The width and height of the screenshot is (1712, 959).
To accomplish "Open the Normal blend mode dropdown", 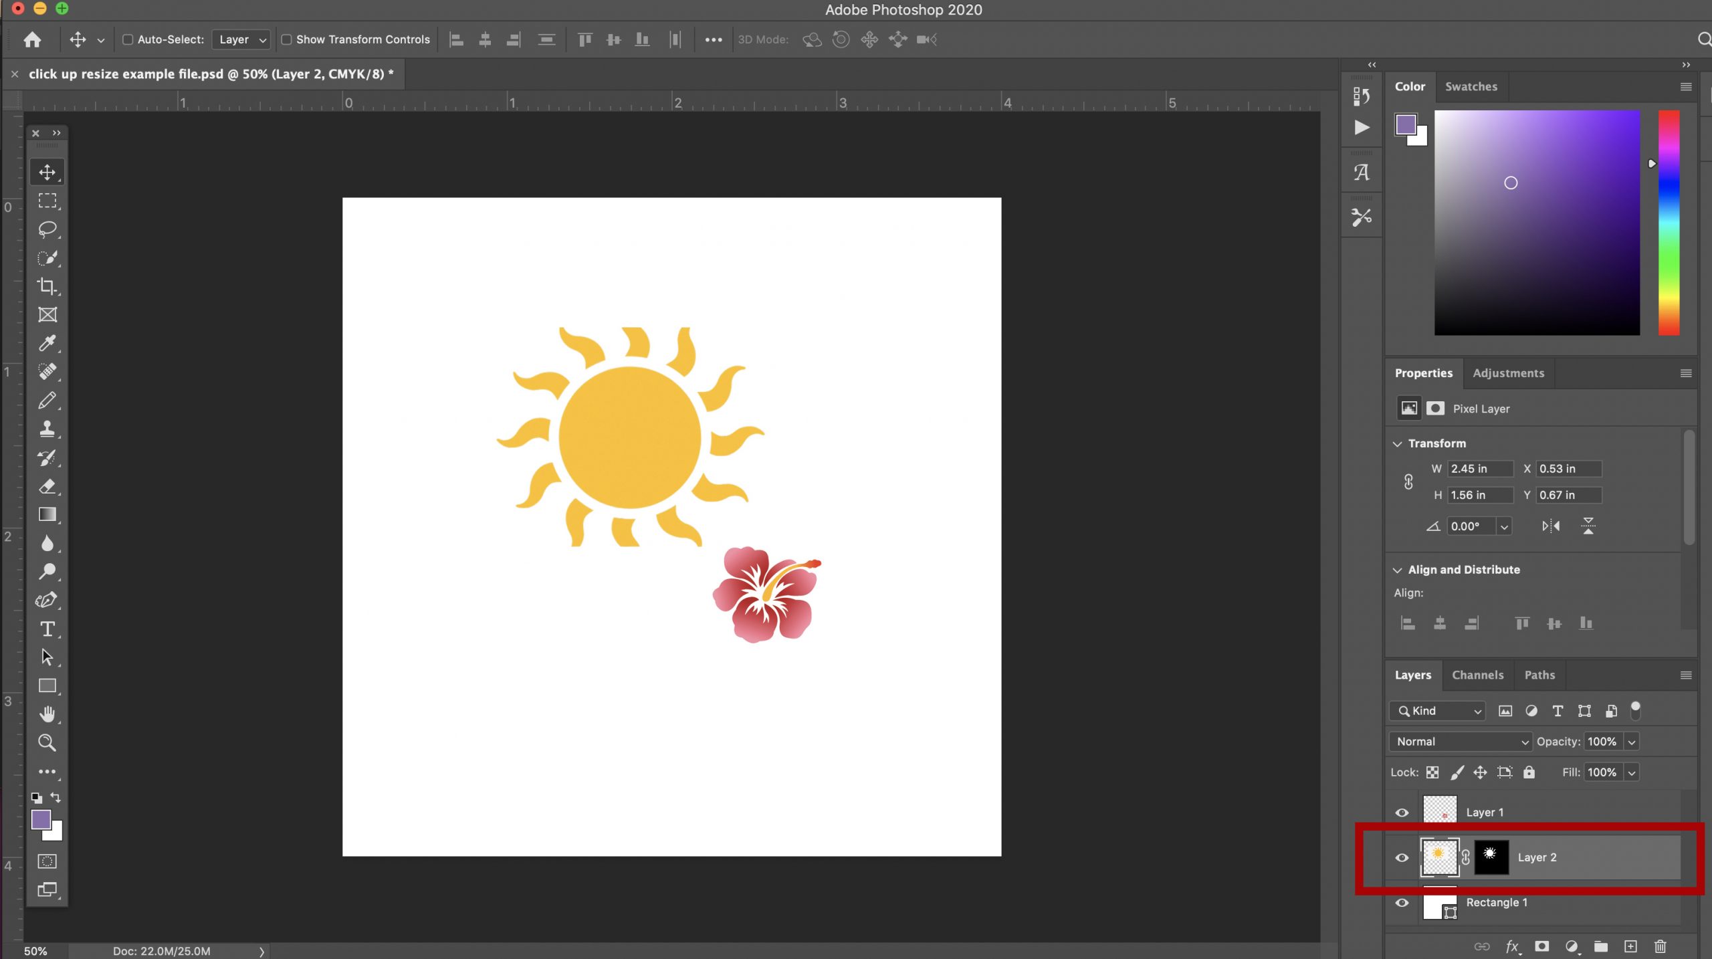I will click(1459, 741).
